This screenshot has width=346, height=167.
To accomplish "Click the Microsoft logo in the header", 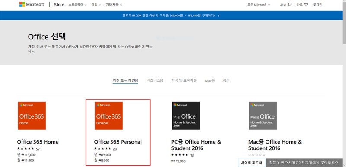I will 32,5.
